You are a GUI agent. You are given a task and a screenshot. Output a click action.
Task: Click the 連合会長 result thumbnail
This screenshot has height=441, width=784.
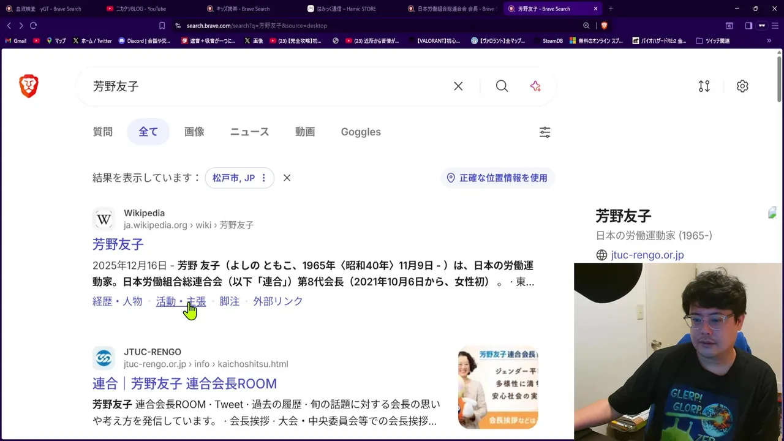(498, 387)
